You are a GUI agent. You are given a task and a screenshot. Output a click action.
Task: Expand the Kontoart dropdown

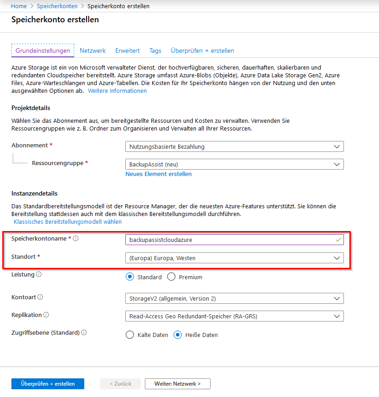(x=234, y=299)
